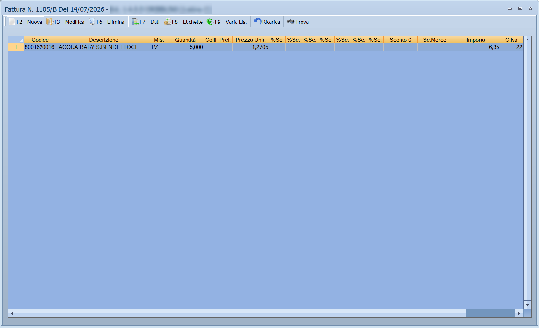Select the .ACQUA BABY S.BENDETTOCL description cell
539x328 pixels.
click(104, 47)
